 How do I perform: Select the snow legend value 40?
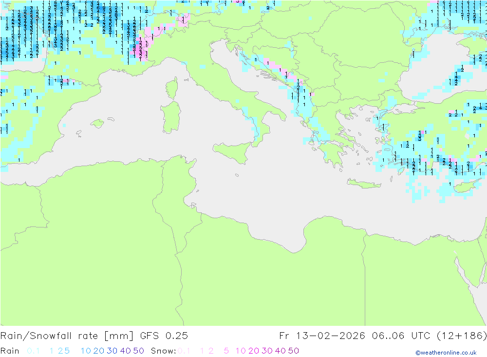[280, 351]
